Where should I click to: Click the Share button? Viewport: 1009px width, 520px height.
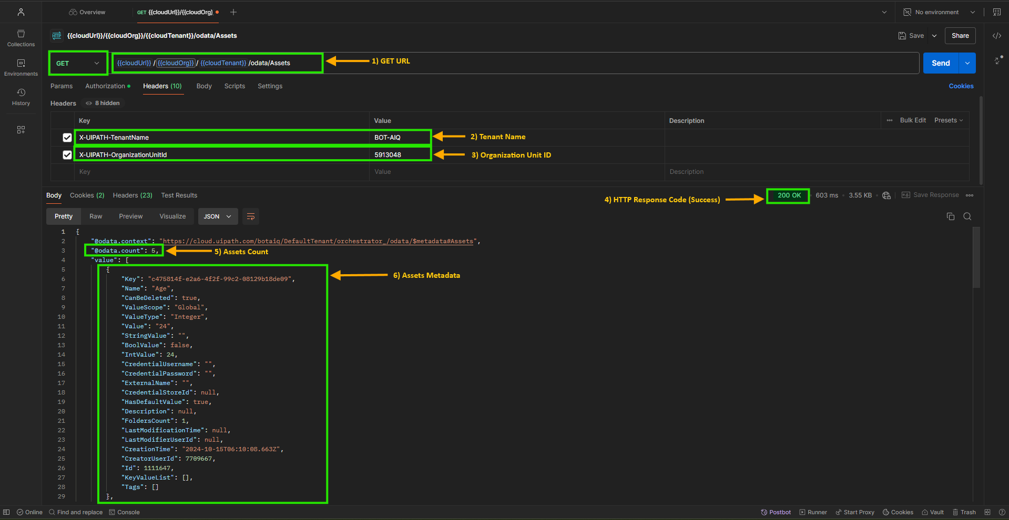[960, 36]
